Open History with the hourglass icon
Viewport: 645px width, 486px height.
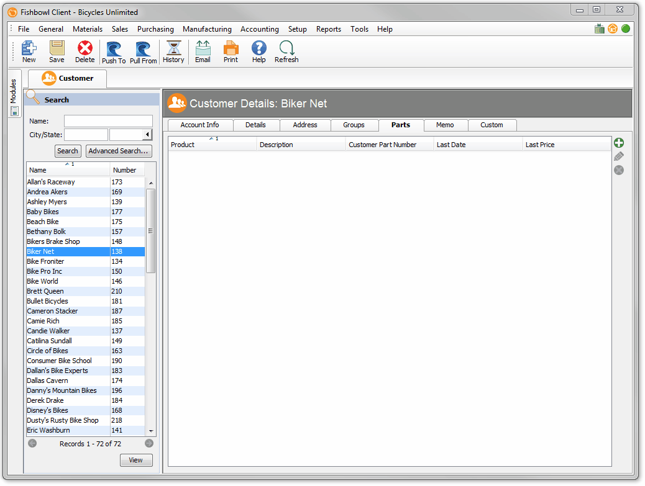point(173,52)
